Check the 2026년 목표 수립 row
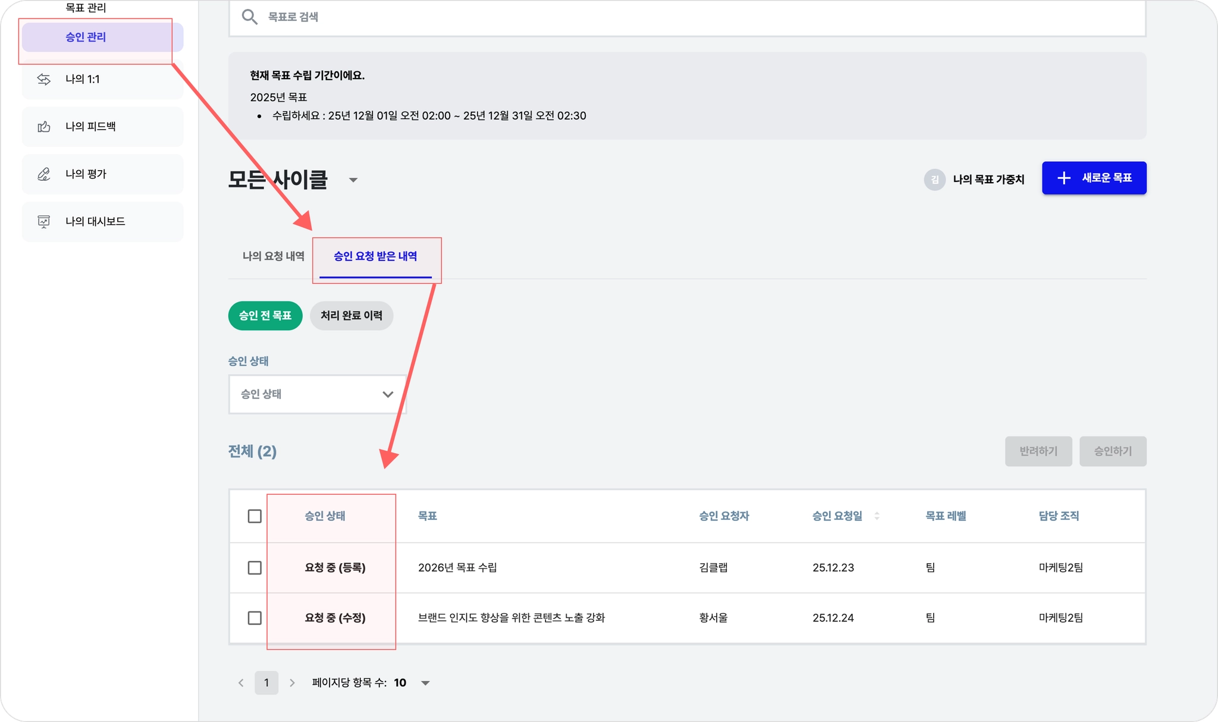Screen dimensions: 1218x722 pyautogui.click(x=255, y=567)
